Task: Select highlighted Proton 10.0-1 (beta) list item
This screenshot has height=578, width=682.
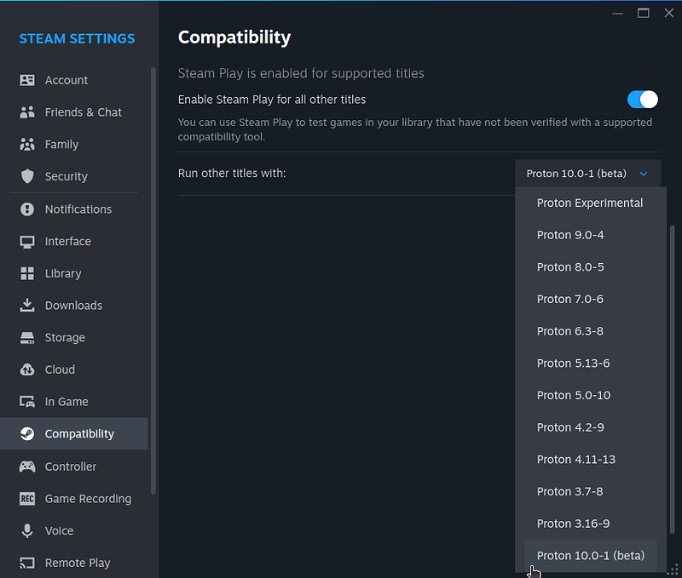Action: tap(590, 556)
